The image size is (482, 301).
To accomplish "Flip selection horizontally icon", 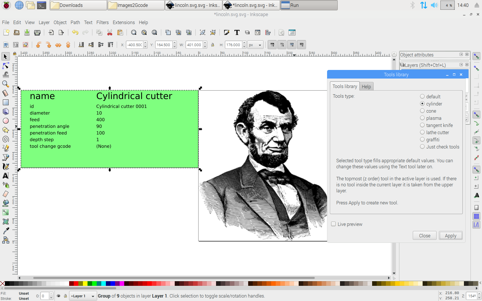I will pos(58,45).
